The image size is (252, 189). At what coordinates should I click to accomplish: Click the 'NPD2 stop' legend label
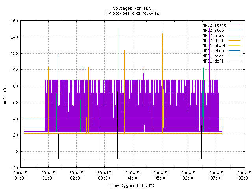tap(213, 30)
